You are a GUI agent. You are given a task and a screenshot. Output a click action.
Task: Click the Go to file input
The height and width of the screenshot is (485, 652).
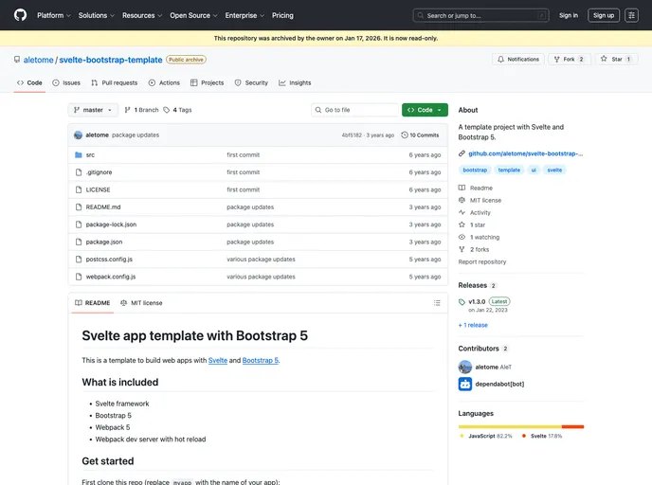tap(355, 110)
